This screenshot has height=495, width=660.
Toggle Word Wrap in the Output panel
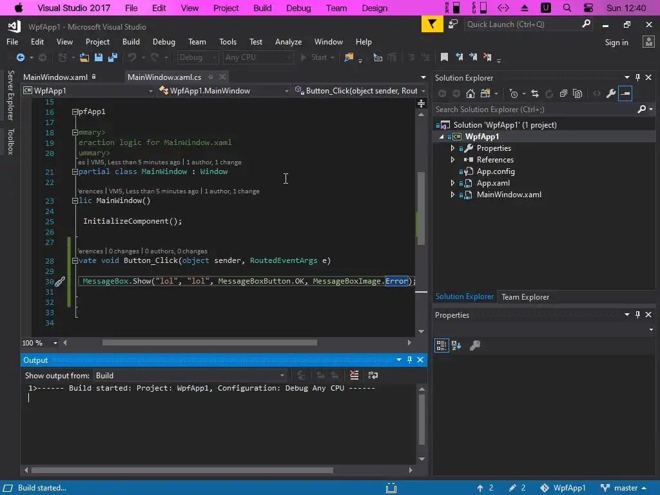pyautogui.click(x=373, y=375)
